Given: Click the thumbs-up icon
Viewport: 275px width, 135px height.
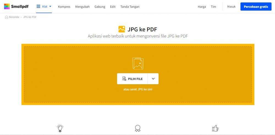Looking at the screenshot, I should 215,128.
